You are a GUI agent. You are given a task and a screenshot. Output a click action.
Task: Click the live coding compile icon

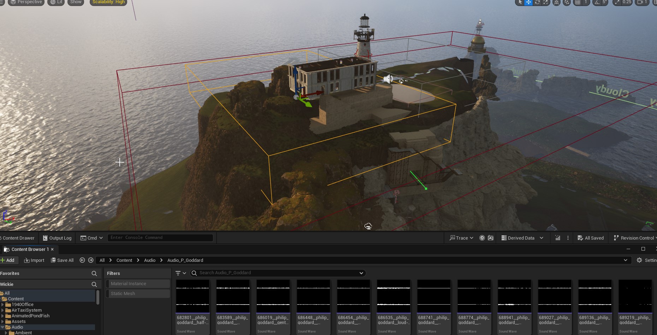(x=558, y=238)
